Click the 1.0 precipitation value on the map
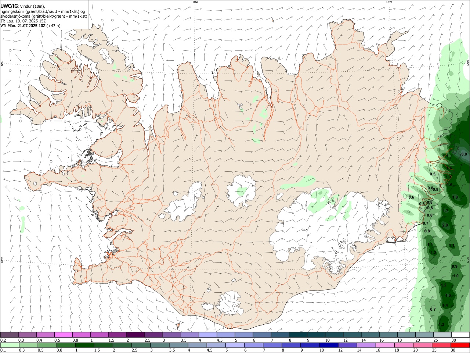This screenshot has width=470, height=353. click(x=455, y=276)
